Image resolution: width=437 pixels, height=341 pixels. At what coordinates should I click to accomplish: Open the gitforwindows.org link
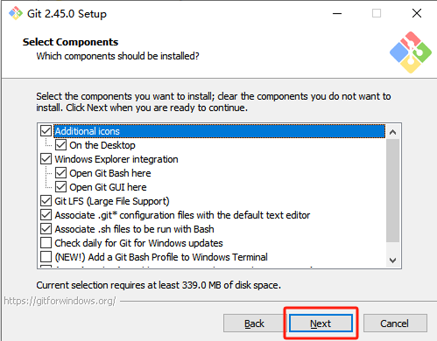60,301
